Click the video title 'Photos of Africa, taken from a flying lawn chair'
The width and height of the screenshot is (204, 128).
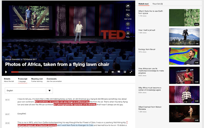(57, 64)
